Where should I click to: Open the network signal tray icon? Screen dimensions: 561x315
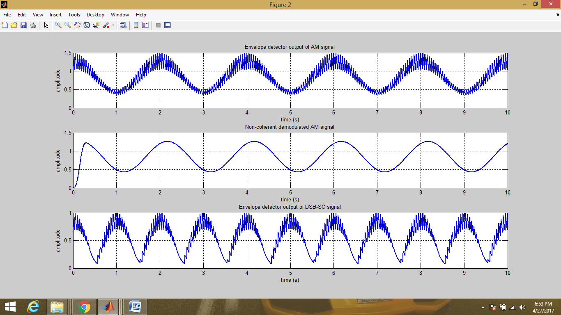coord(513,307)
